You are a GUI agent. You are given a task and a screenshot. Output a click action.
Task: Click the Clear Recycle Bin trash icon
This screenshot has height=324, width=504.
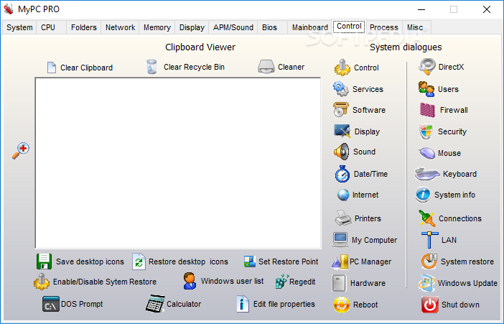pos(151,67)
